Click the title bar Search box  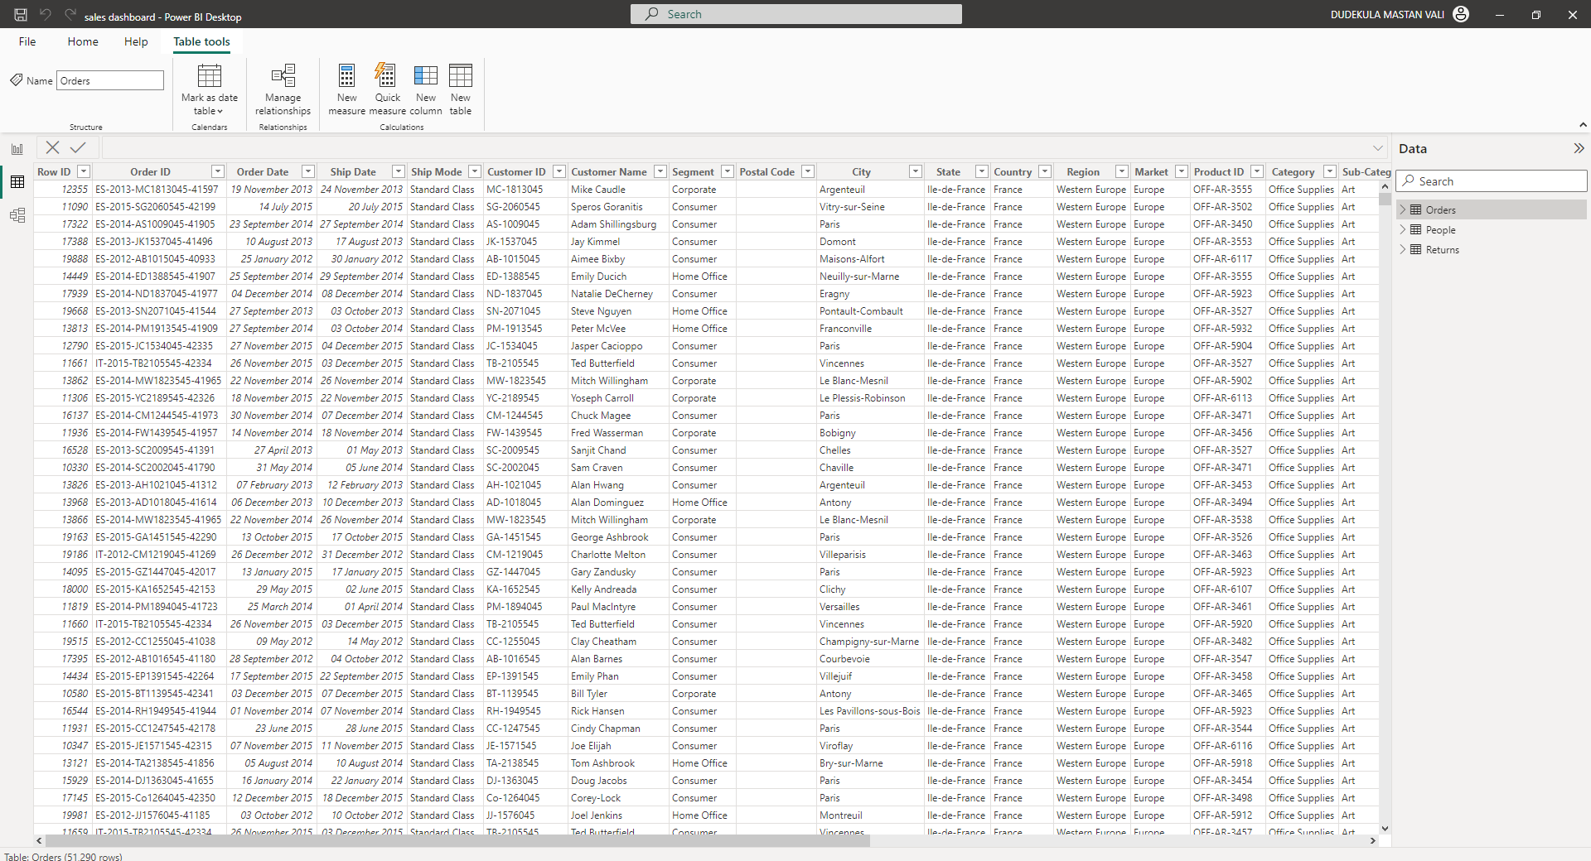coord(795,14)
